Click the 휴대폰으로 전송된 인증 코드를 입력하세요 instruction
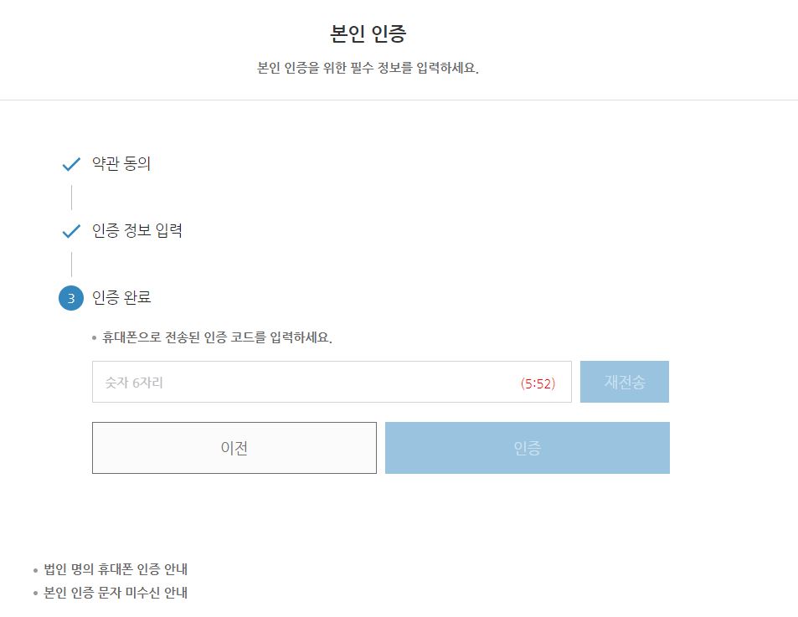This screenshot has height=617, width=798. click(x=218, y=337)
